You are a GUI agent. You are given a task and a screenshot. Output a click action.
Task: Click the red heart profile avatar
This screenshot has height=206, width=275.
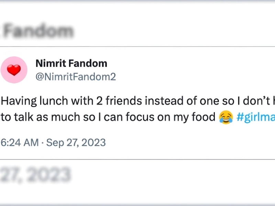point(14,70)
